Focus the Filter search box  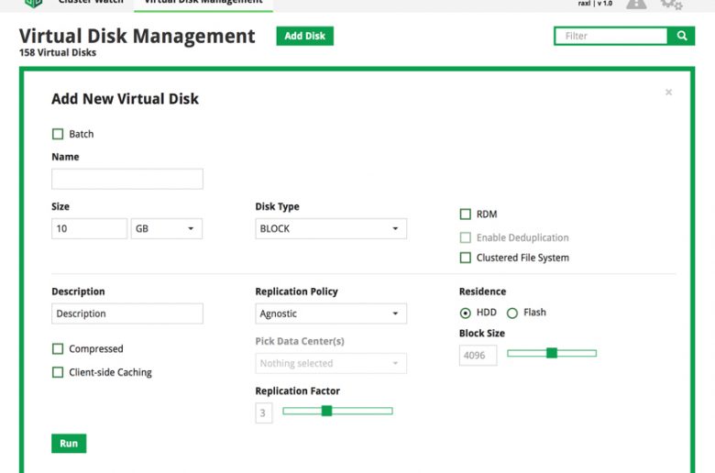point(611,36)
